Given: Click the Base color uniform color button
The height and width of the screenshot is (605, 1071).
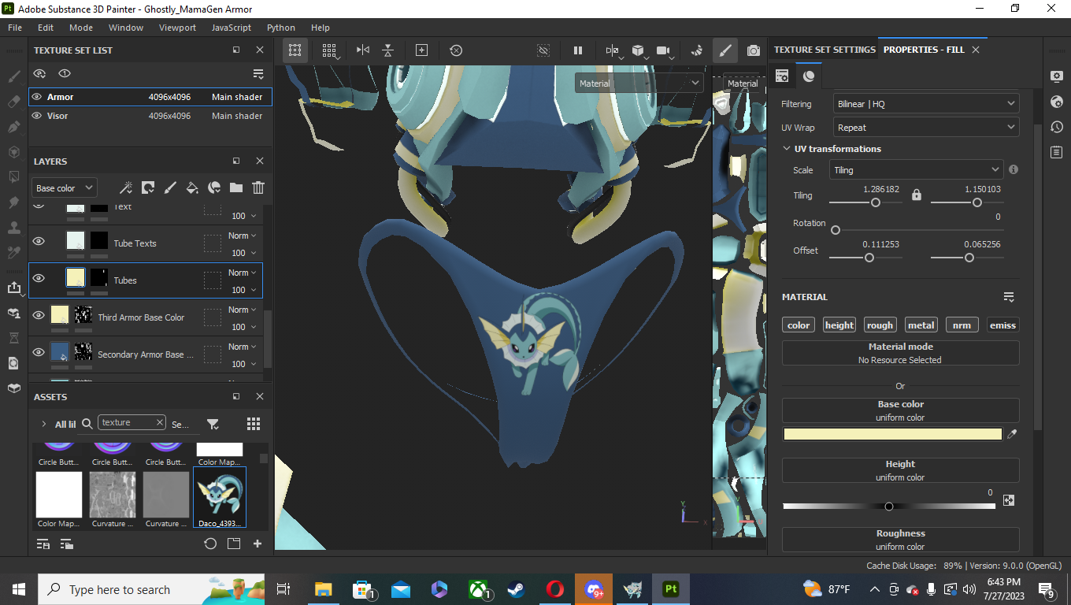Looking at the screenshot, I should tap(900, 410).
